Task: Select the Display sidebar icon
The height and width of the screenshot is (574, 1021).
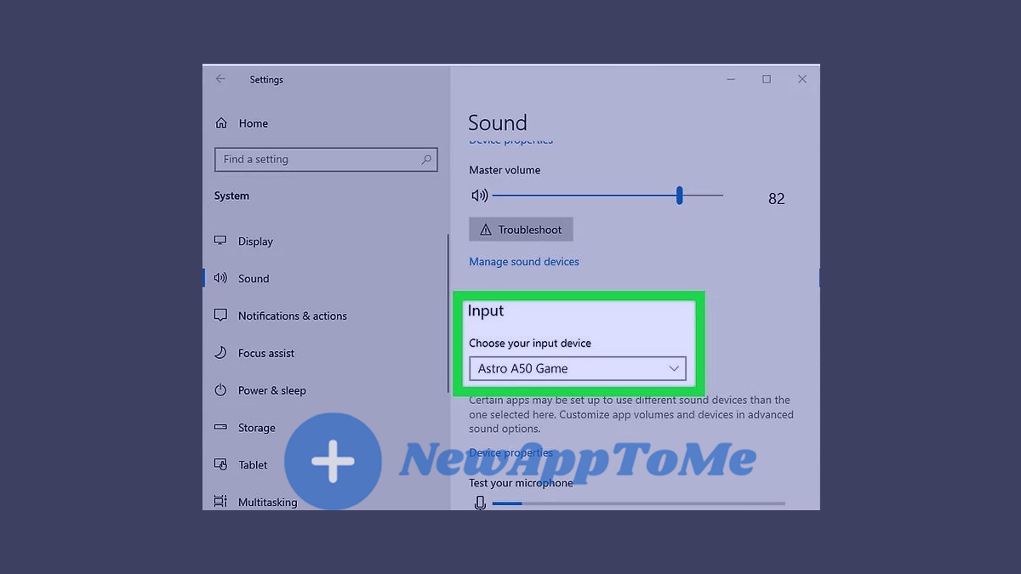Action: coord(221,241)
